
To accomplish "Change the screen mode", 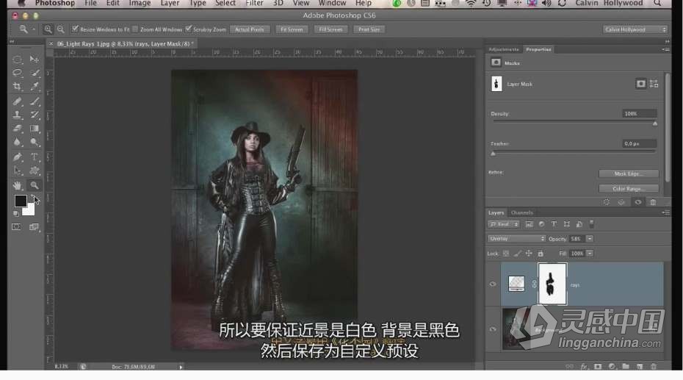I will pyautogui.click(x=34, y=227).
